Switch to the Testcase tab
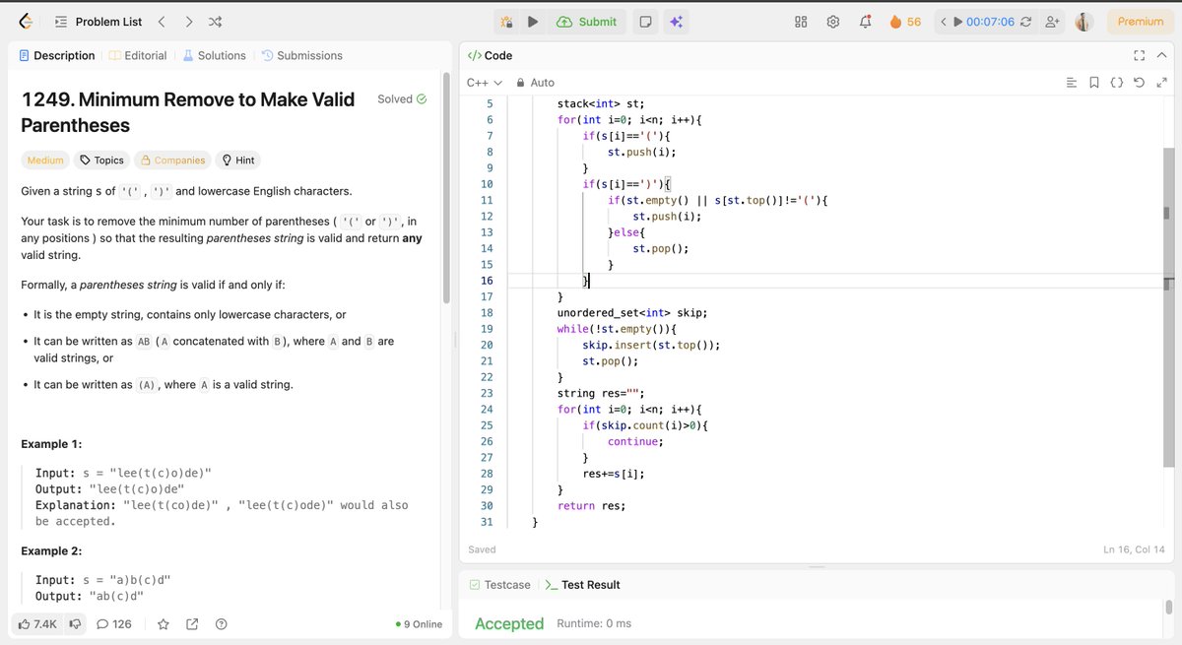Image resolution: width=1182 pixels, height=645 pixels. [499, 585]
